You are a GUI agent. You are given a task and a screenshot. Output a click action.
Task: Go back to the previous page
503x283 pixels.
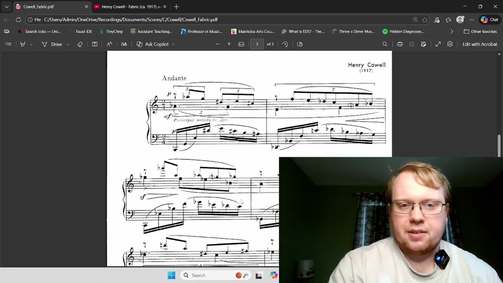tap(7, 20)
